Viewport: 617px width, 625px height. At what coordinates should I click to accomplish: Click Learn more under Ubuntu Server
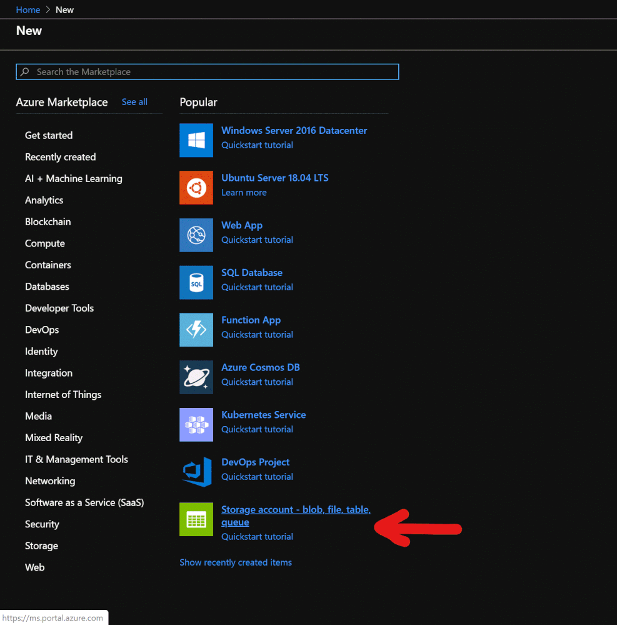[244, 193]
